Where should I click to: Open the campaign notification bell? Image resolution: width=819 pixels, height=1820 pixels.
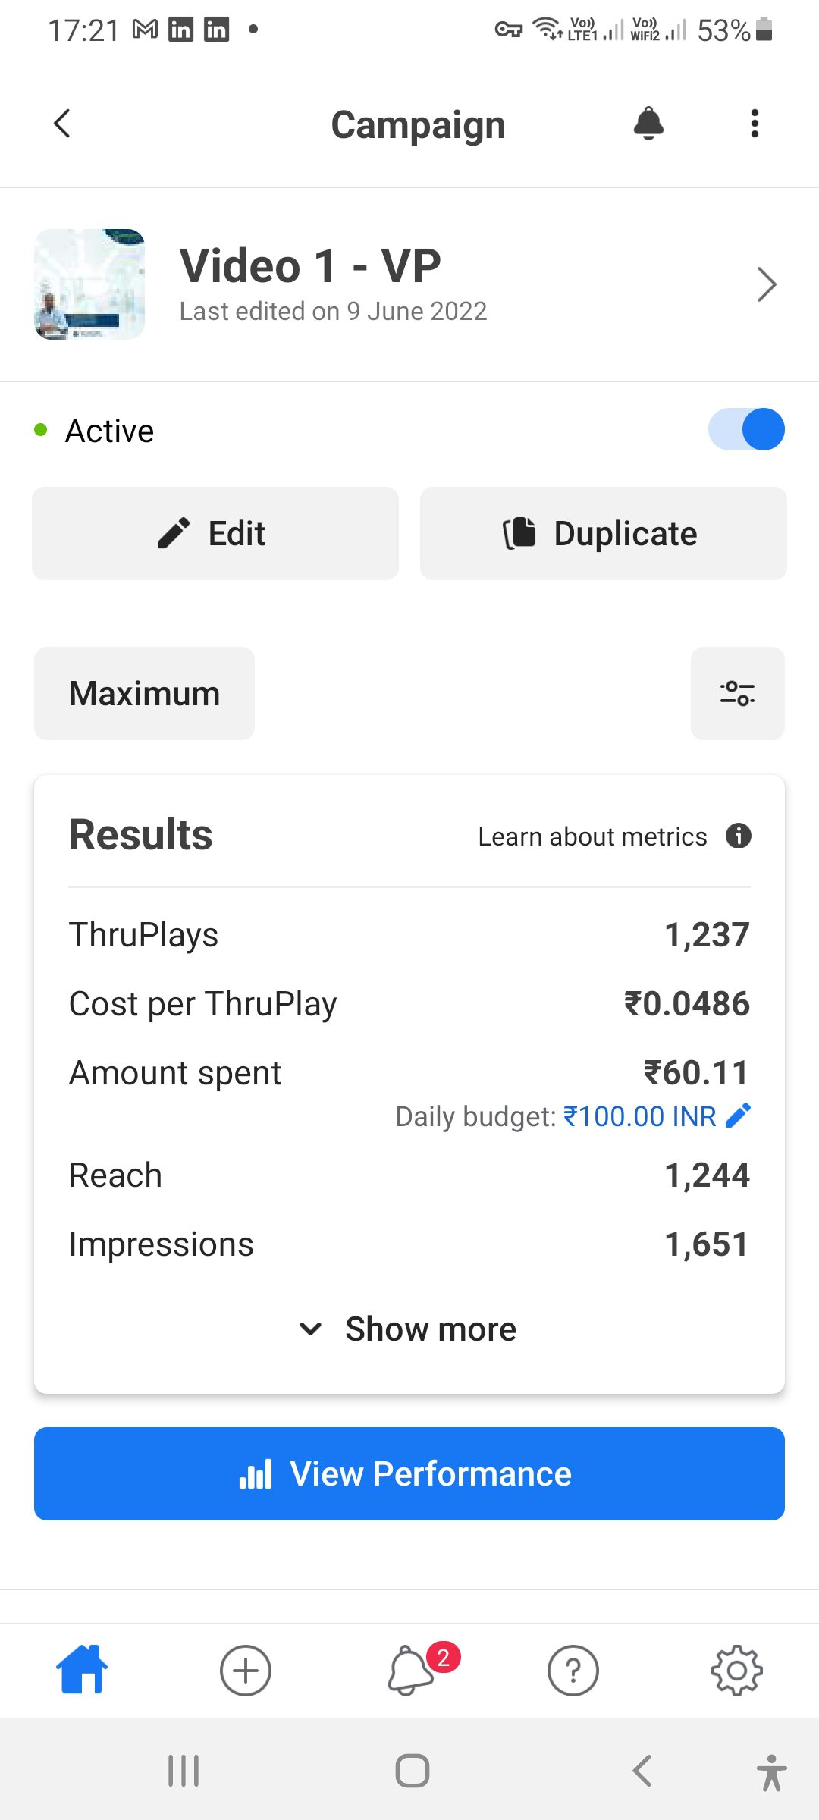648,124
